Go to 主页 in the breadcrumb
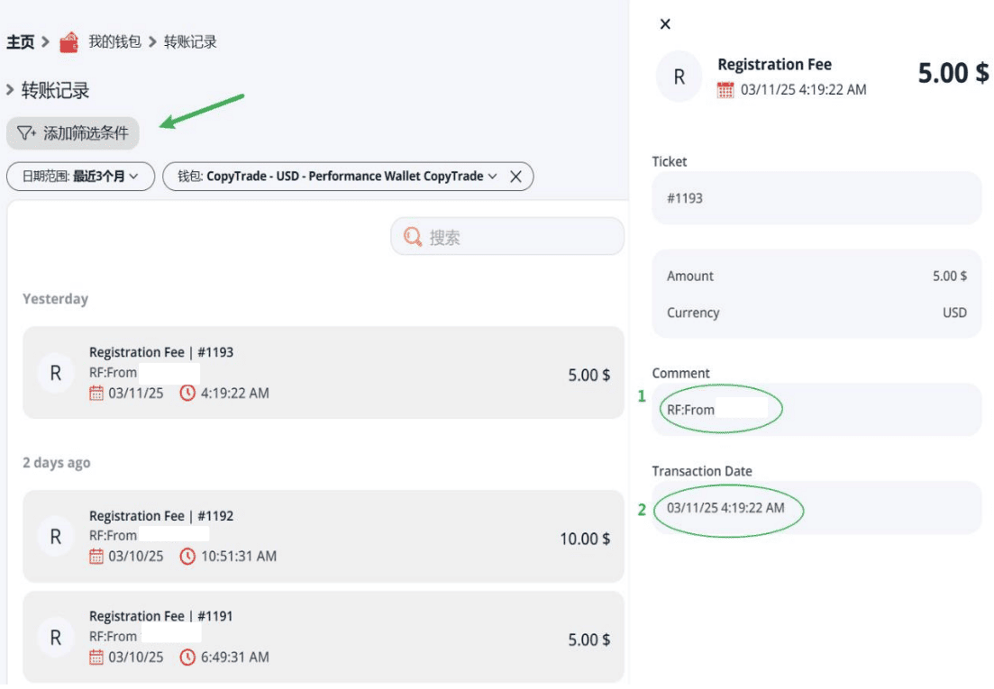 [21, 41]
